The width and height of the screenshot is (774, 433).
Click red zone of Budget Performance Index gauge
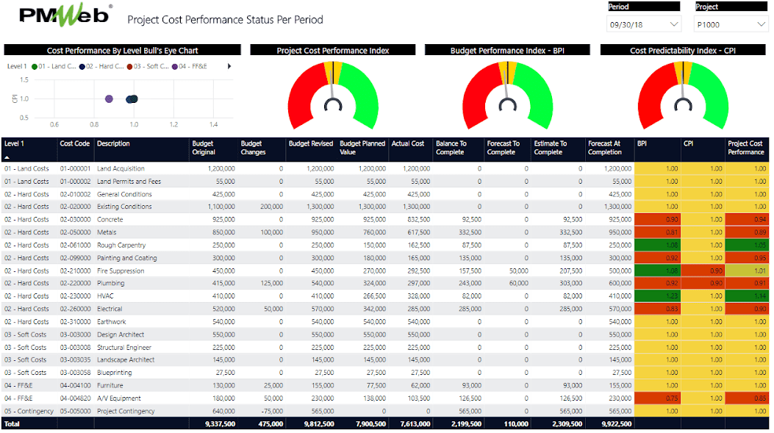(478, 96)
